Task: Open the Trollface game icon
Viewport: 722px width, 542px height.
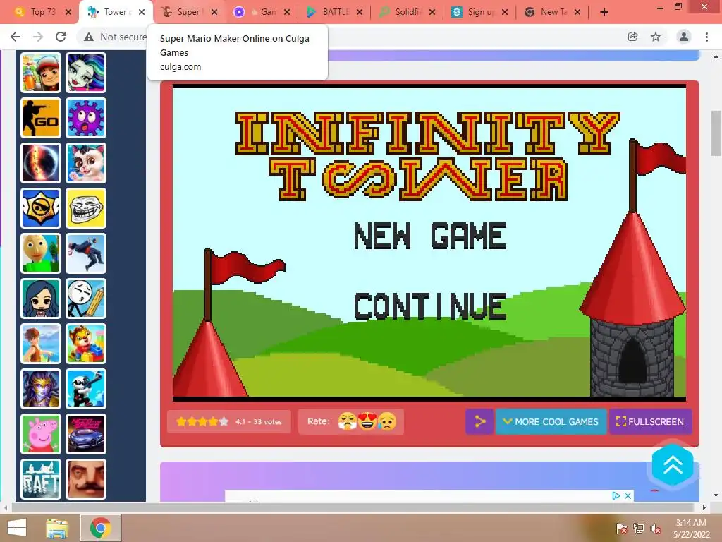Action: pos(85,208)
